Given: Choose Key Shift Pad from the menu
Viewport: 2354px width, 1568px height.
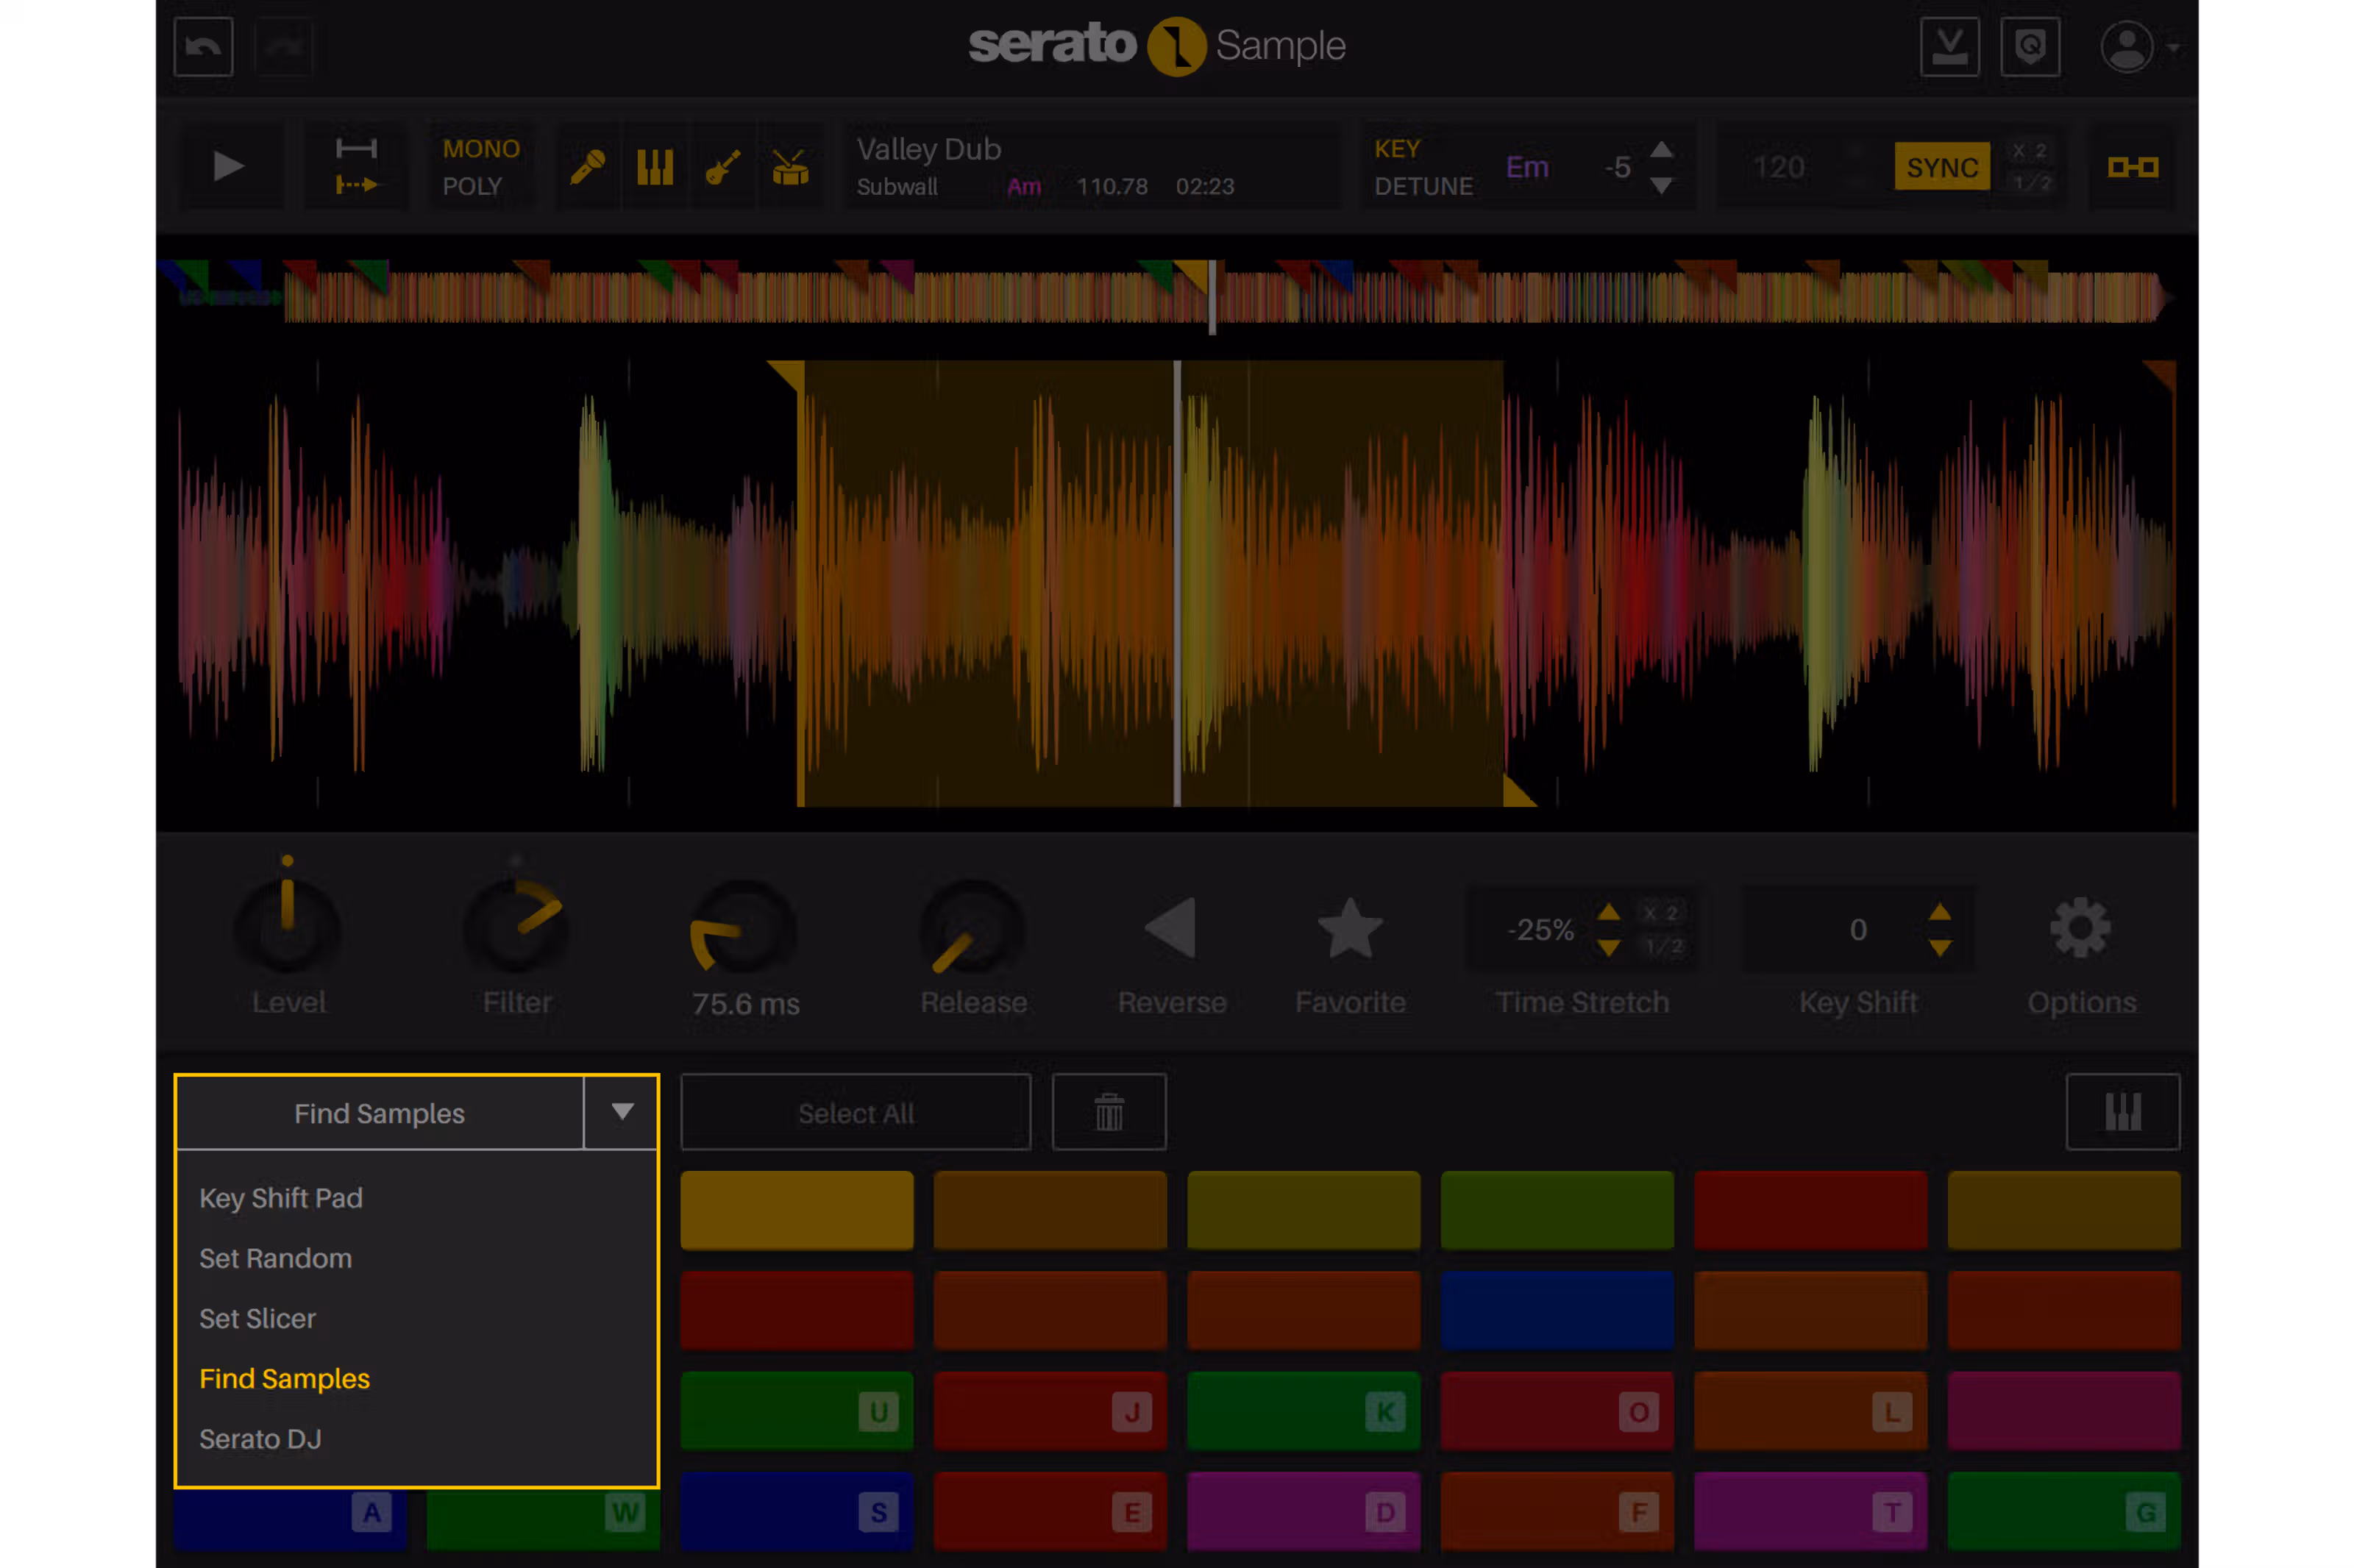Looking at the screenshot, I should click(x=281, y=1198).
